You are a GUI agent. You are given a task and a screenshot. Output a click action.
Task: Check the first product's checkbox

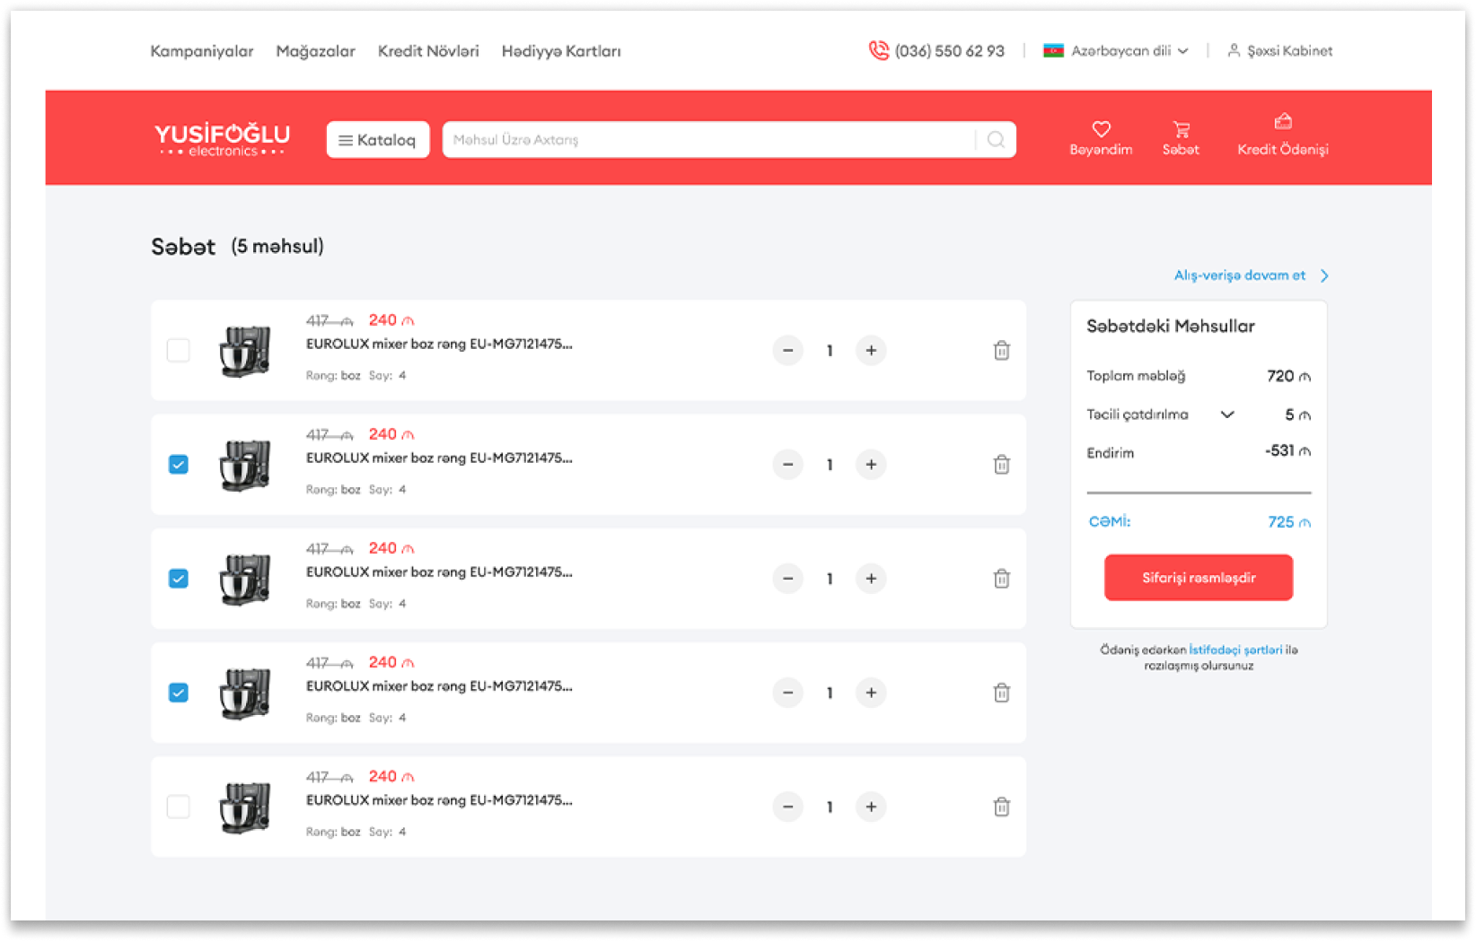(179, 351)
